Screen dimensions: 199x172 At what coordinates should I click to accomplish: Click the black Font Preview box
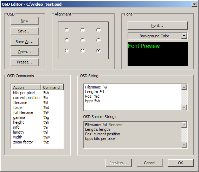coord(158,54)
